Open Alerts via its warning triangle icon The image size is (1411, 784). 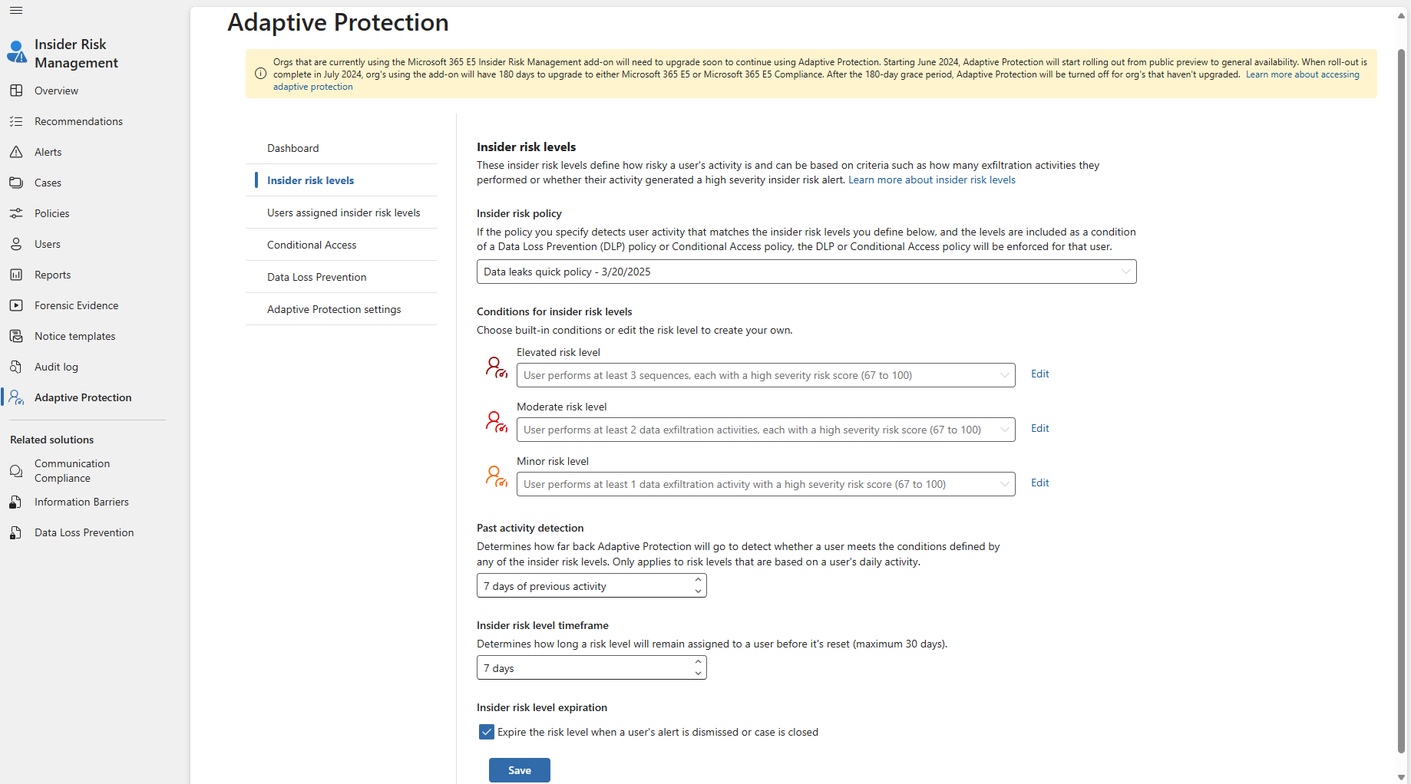click(16, 152)
